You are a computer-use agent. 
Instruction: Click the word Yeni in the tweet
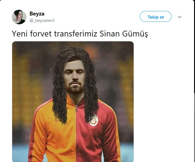click(20, 34)
